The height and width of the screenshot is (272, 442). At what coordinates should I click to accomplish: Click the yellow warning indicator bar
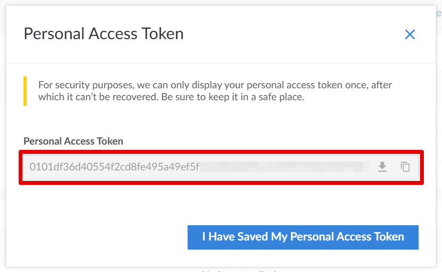click(x=25, y=91)
